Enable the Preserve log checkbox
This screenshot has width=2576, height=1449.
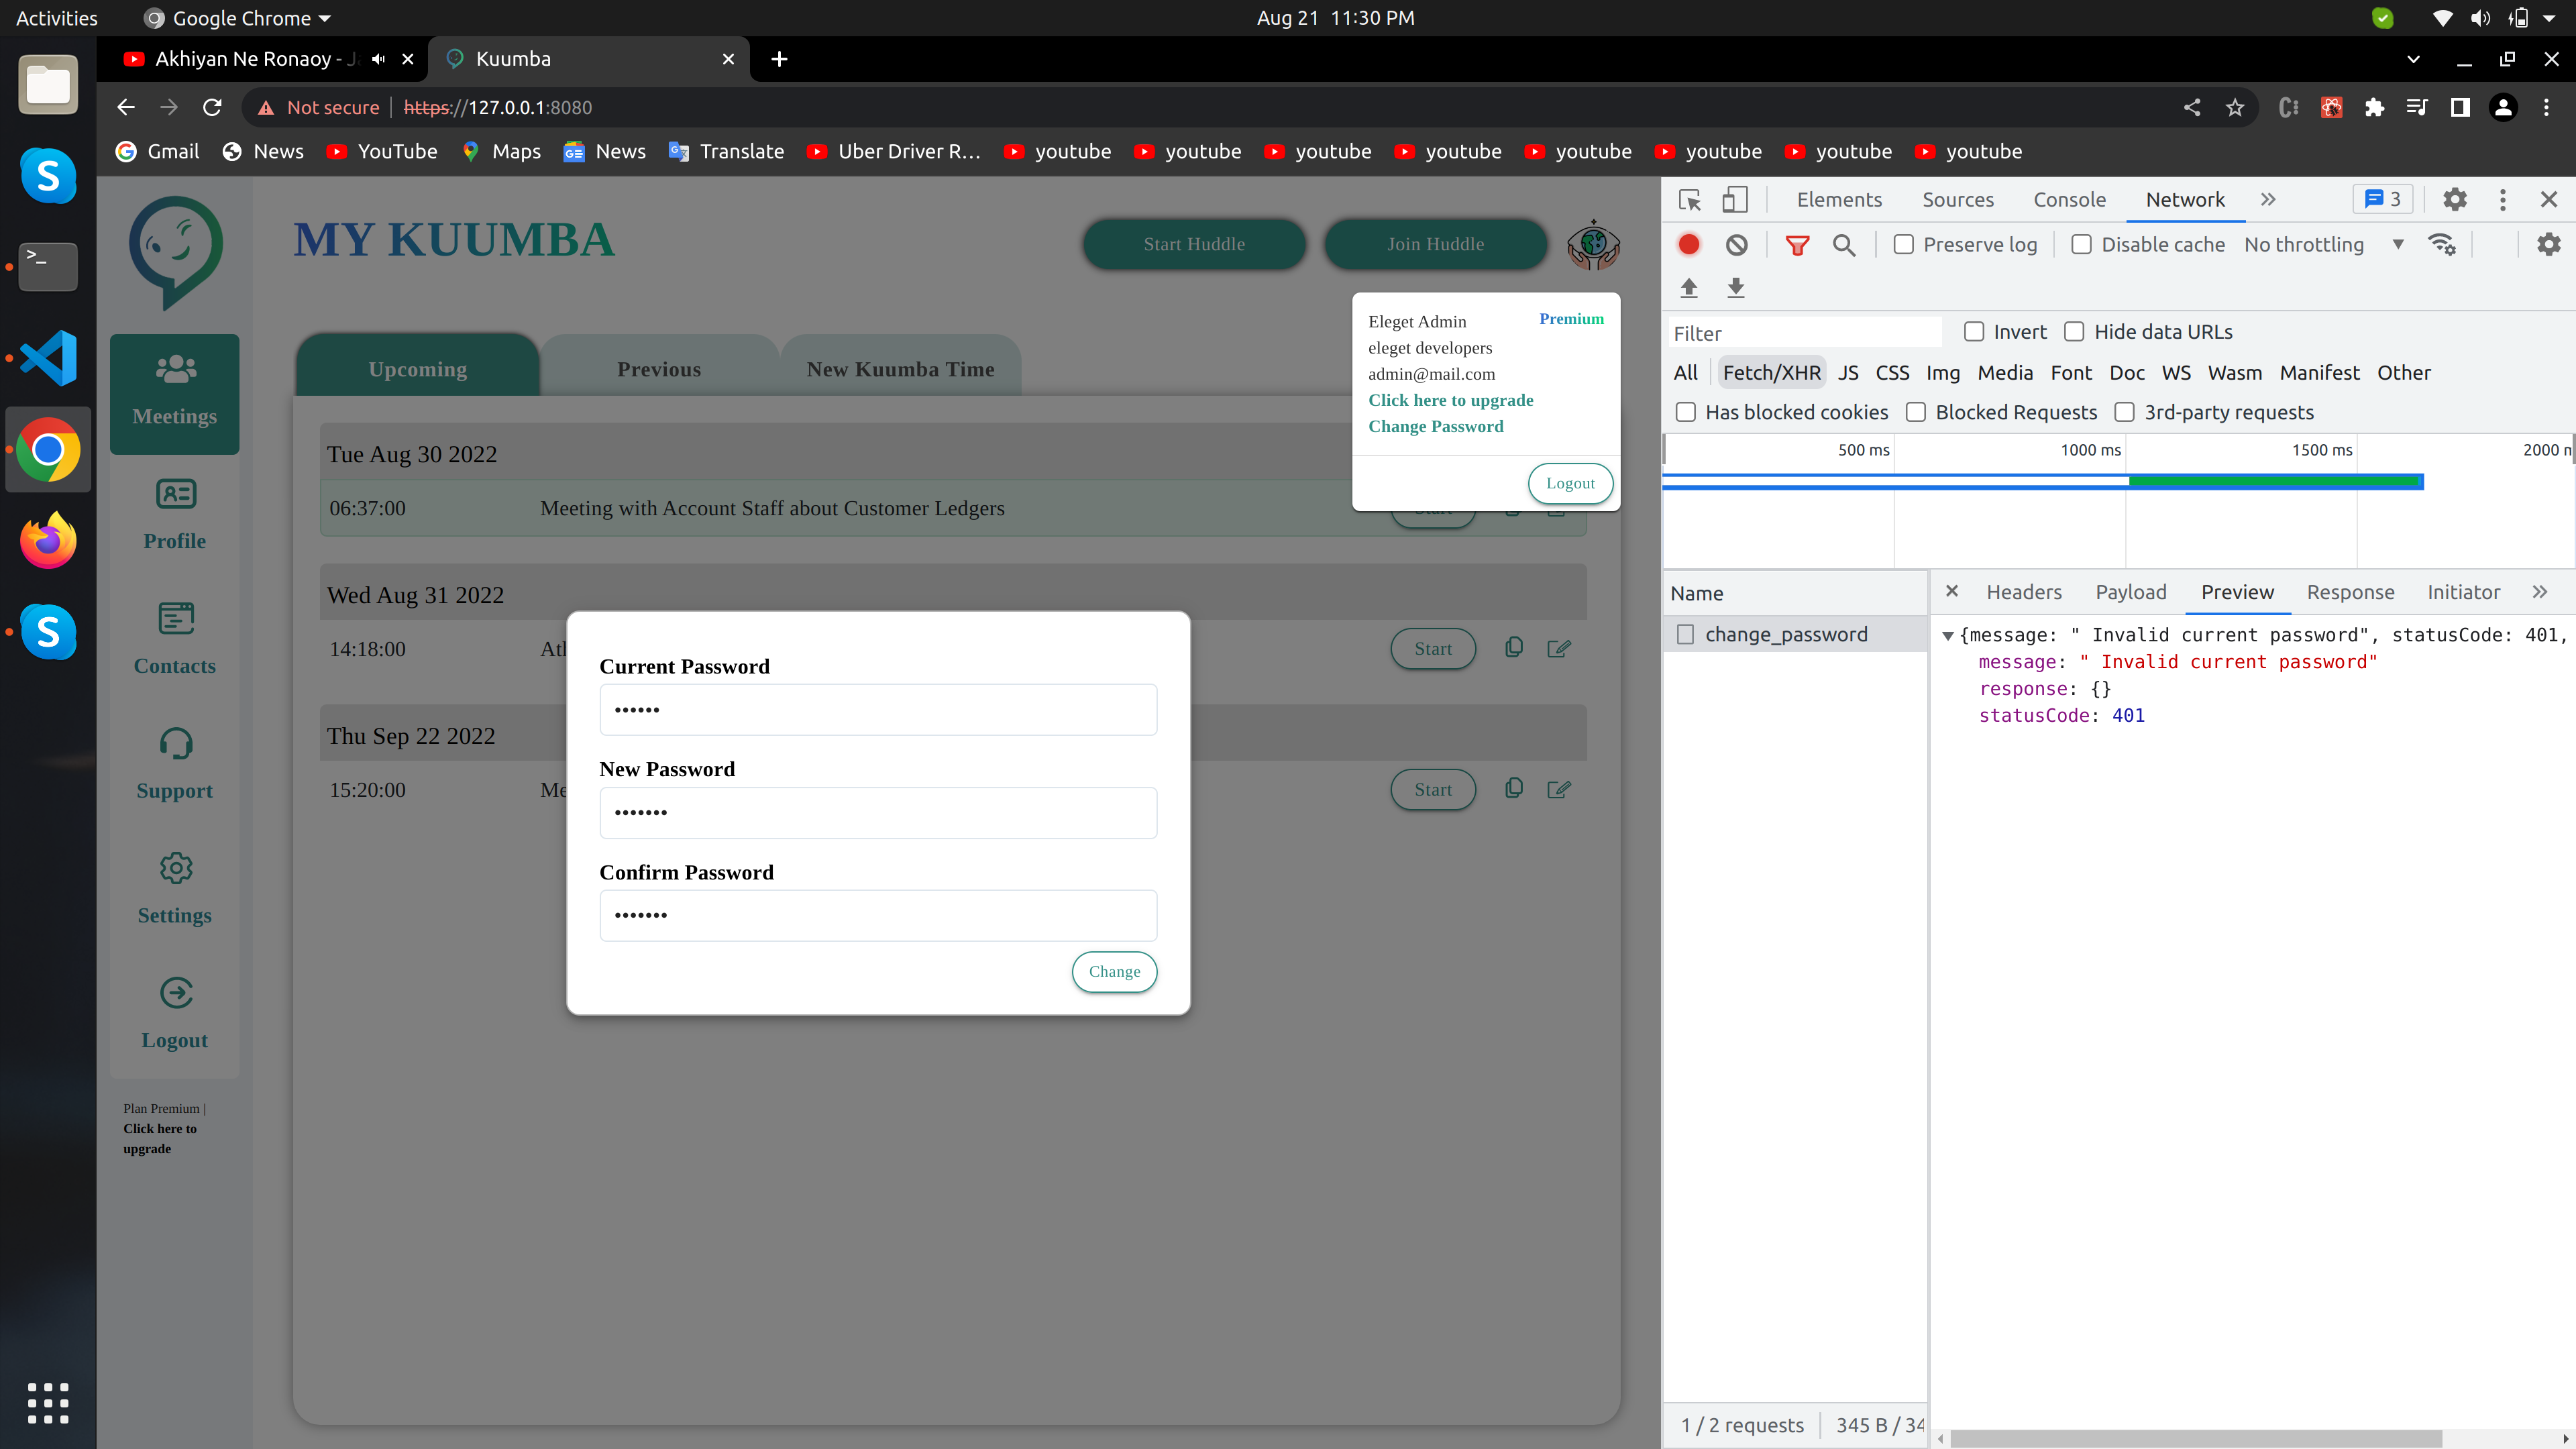click(x=1904, y=245)
